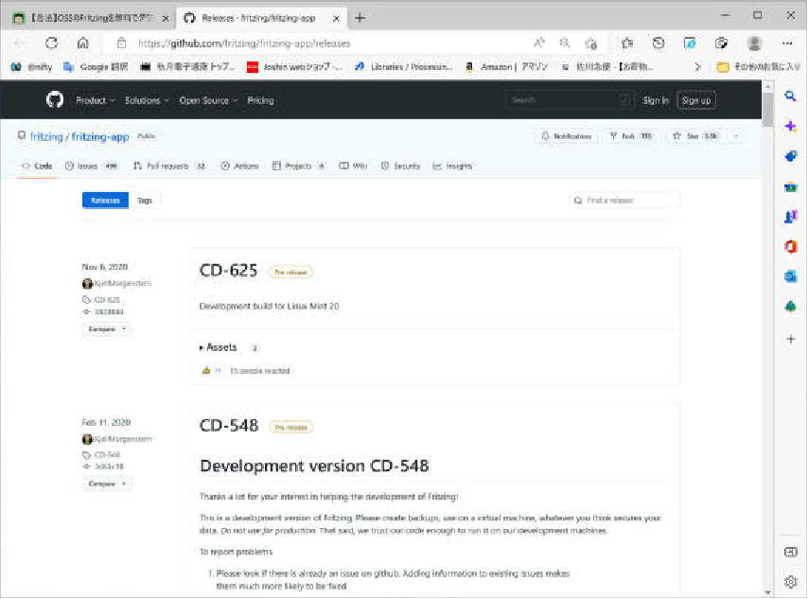808x599 pixels.
Task: Open sidebar settings gear icon
Action: coord(790,582)
